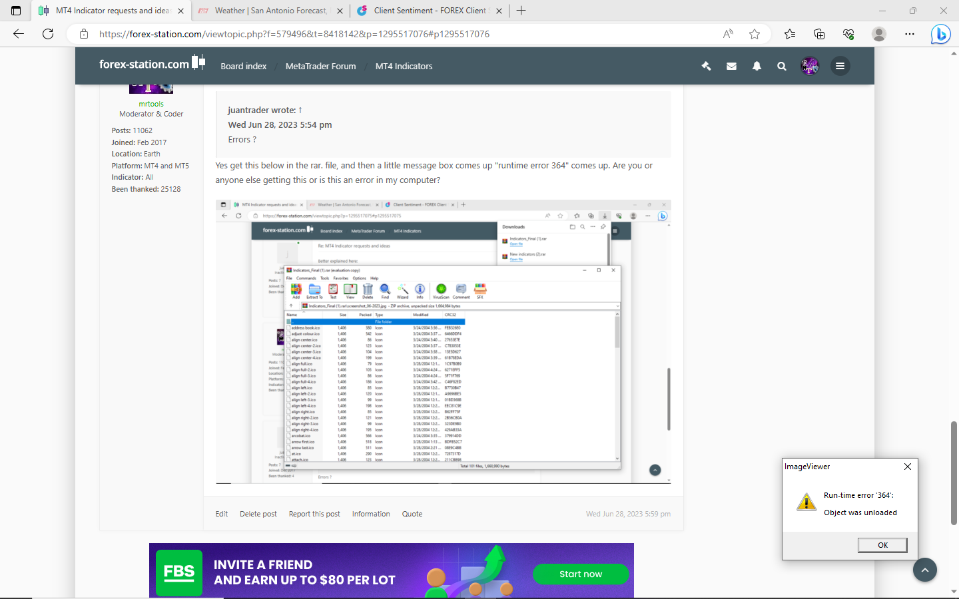Screen dimensions: 959x599
Task: Open the hamburger menu in forum header
Action: 840,66
